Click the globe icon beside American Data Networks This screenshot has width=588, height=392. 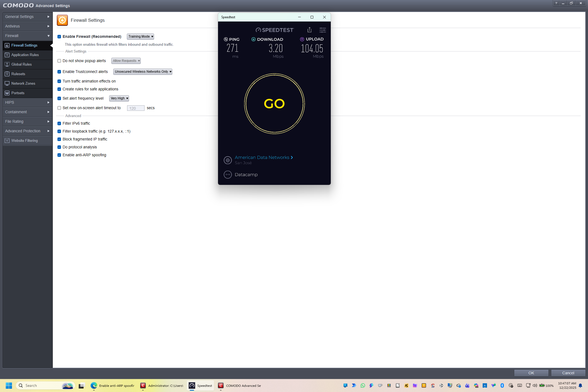click(x=228, y=160)
